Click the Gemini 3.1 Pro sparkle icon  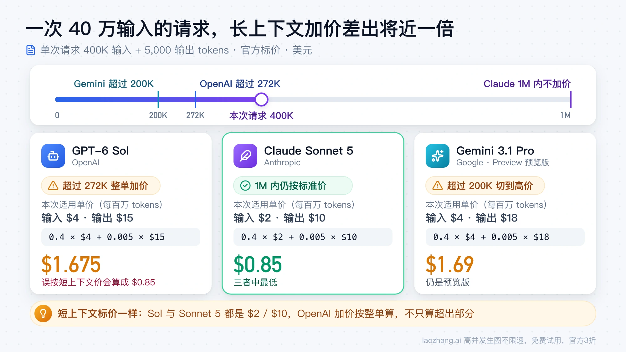click(438, 156)
